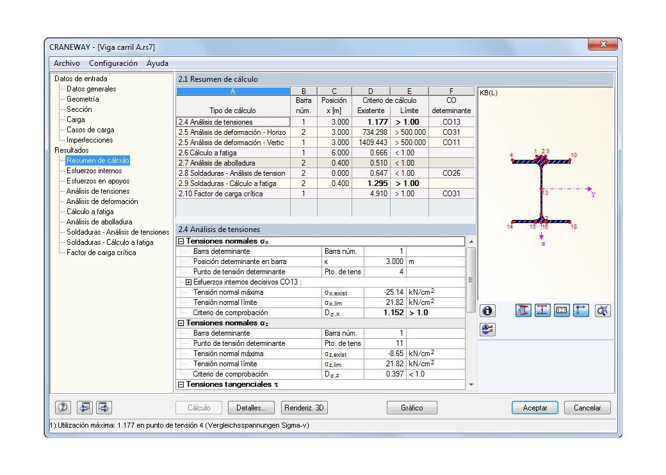Screen dimensions: 666x475
Task: Click the existing criterion value 1.295
Action: point(371,183)
